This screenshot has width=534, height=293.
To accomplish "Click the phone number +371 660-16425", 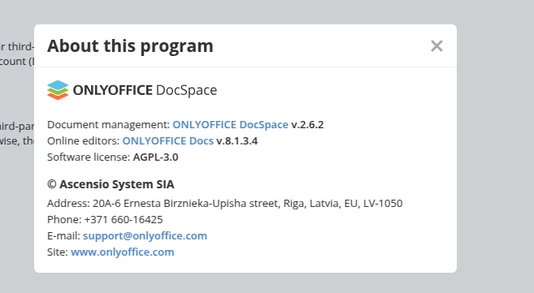I will (x=124, y=220).
